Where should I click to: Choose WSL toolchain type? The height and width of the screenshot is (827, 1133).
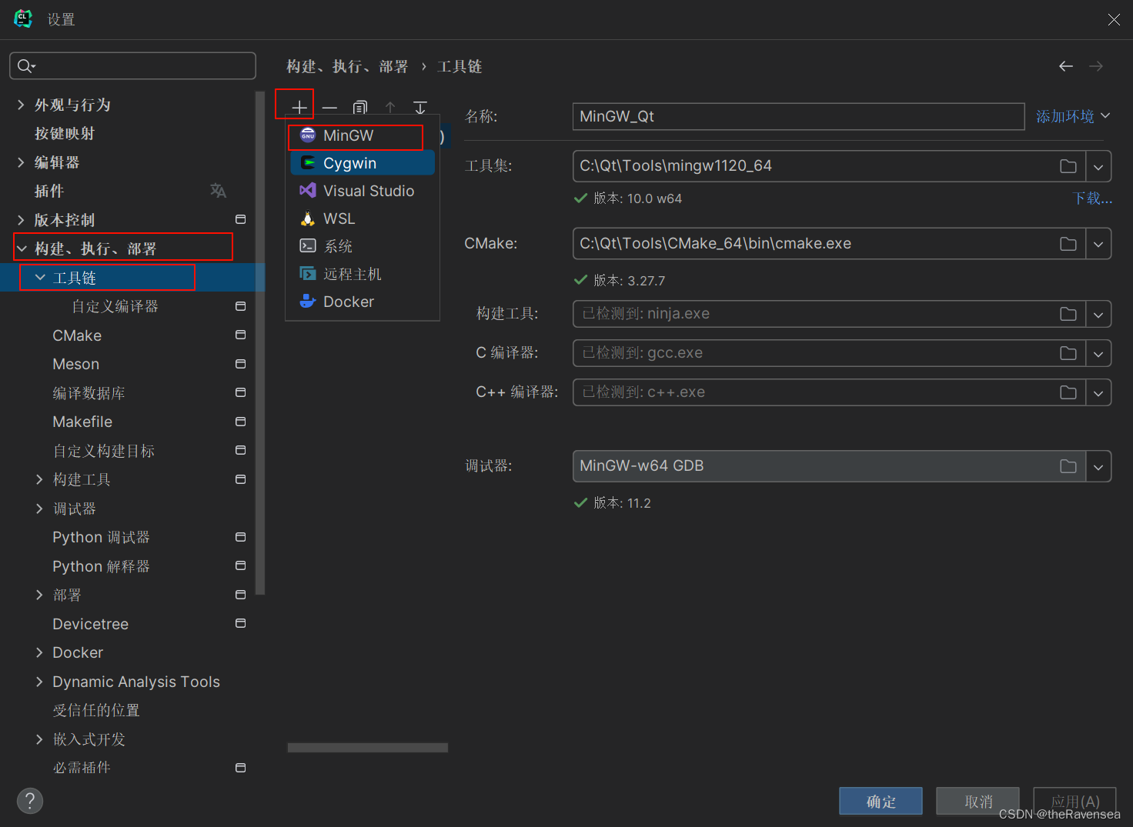click(x=363, y=218)
